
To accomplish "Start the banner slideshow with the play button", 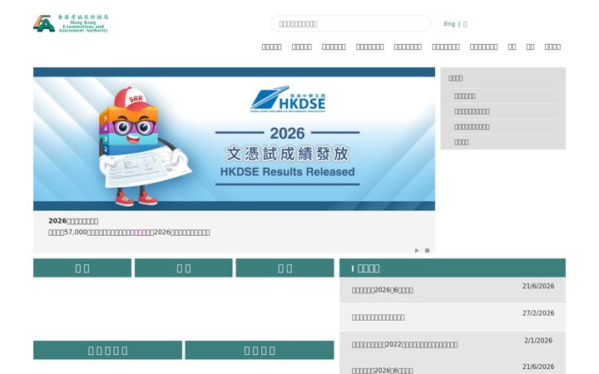I will [x=417, y=250].
